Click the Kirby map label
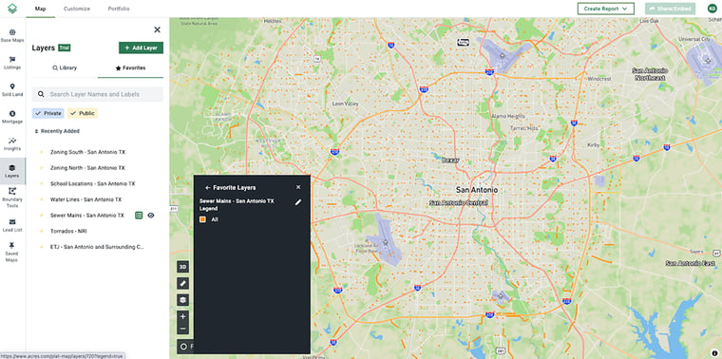 594,144
